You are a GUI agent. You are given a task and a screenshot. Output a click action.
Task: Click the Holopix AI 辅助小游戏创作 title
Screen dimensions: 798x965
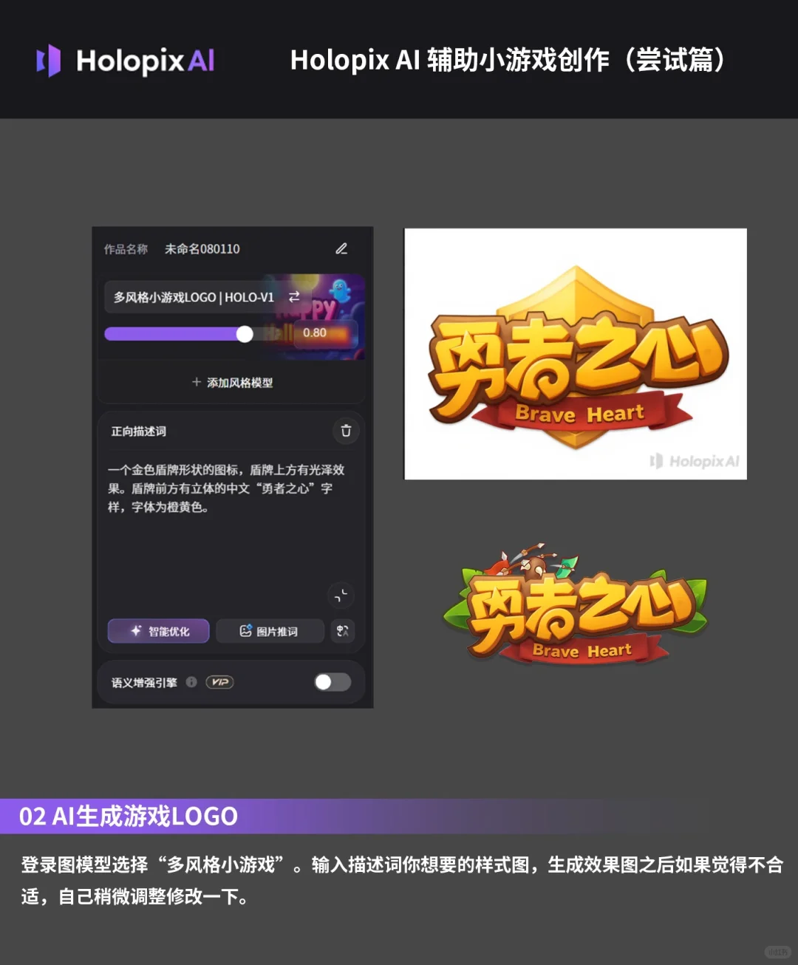coord(509,61)
